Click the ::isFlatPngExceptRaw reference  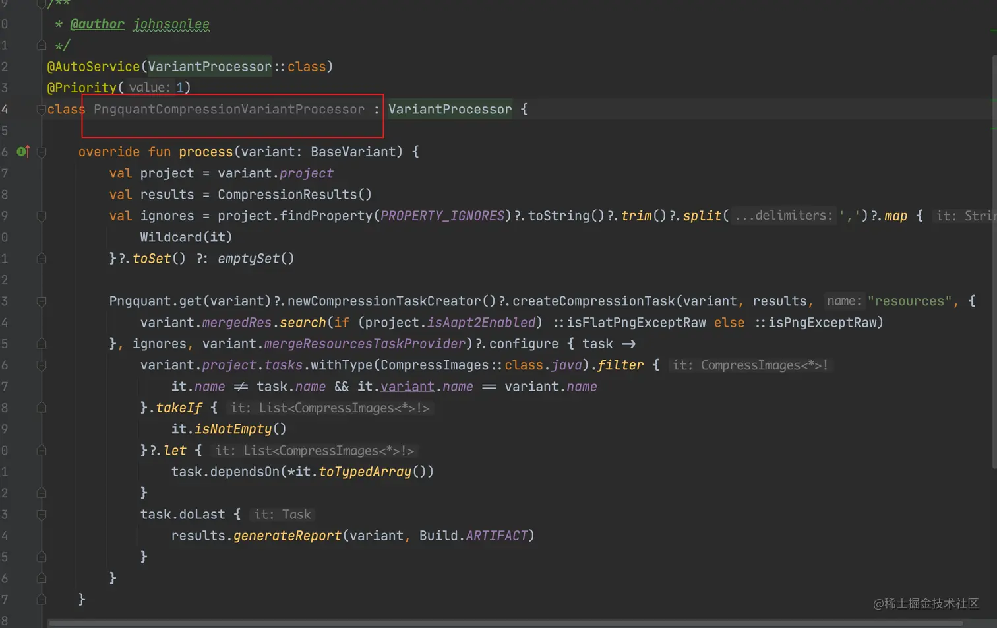[630, 323]
